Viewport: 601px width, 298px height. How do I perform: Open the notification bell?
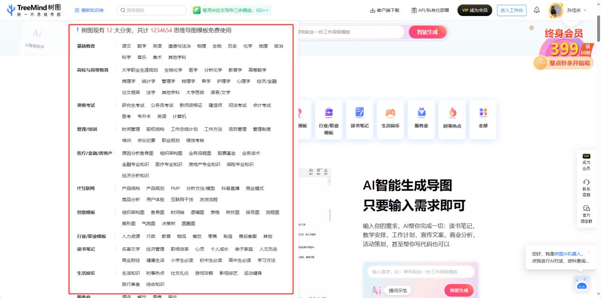point(537,10)
